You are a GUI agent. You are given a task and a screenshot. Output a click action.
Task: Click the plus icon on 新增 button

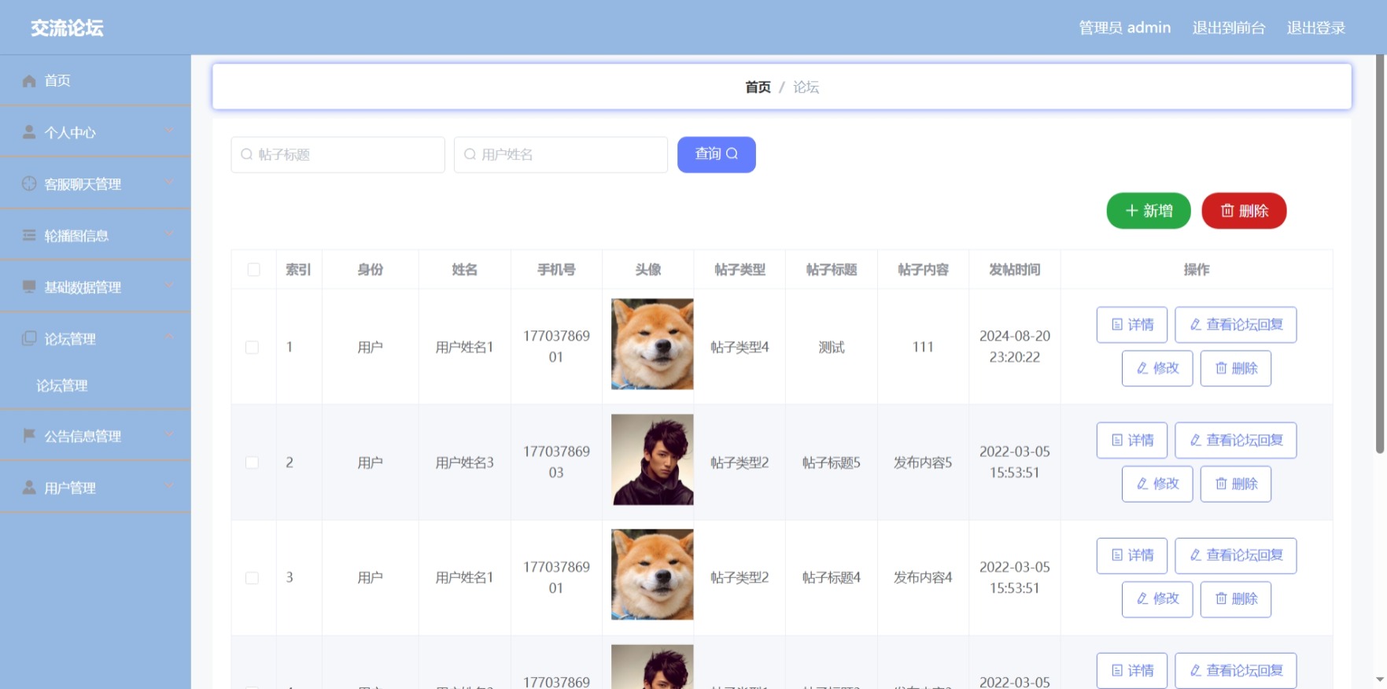pyautogui.click(x=1131, y=211)
